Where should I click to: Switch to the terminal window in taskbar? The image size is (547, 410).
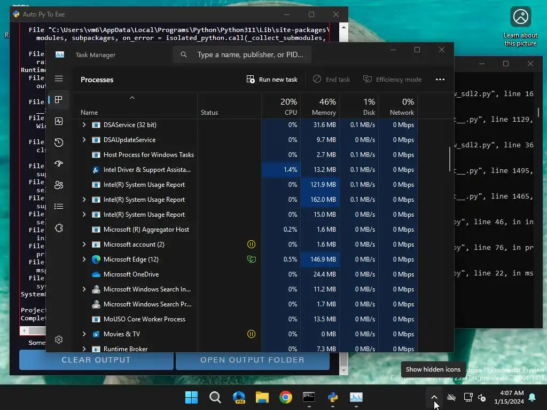point(309,397)
